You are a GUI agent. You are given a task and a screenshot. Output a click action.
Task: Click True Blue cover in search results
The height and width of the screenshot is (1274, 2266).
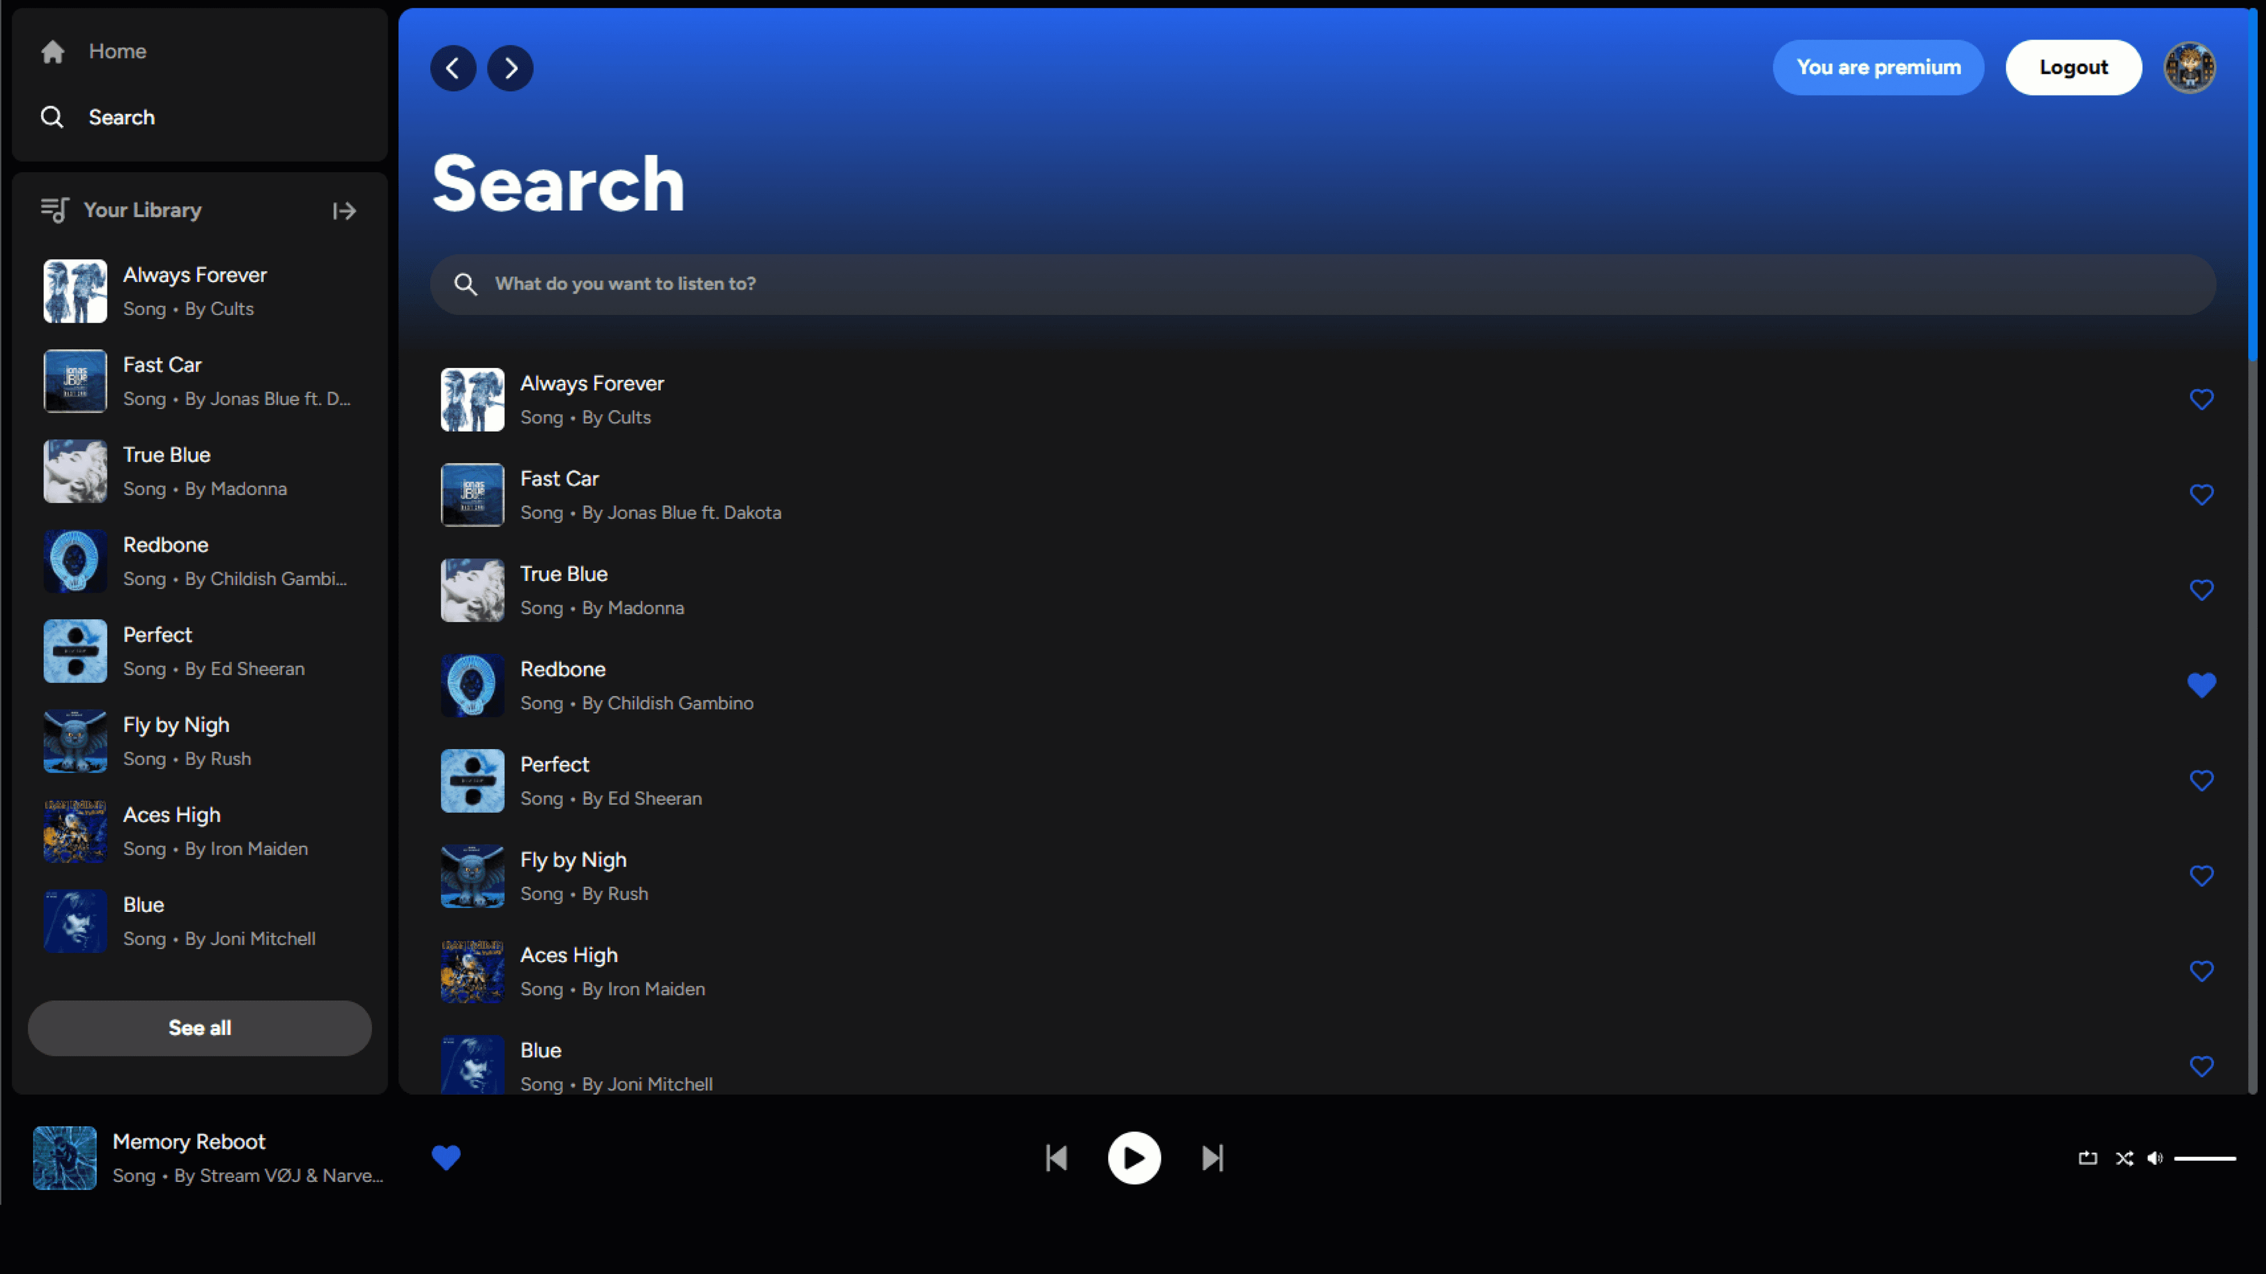tap(472, 590)
